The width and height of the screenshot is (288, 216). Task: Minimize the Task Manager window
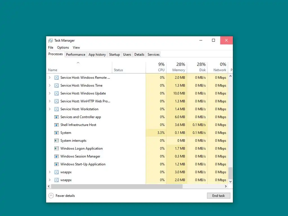tap(201, 40)
